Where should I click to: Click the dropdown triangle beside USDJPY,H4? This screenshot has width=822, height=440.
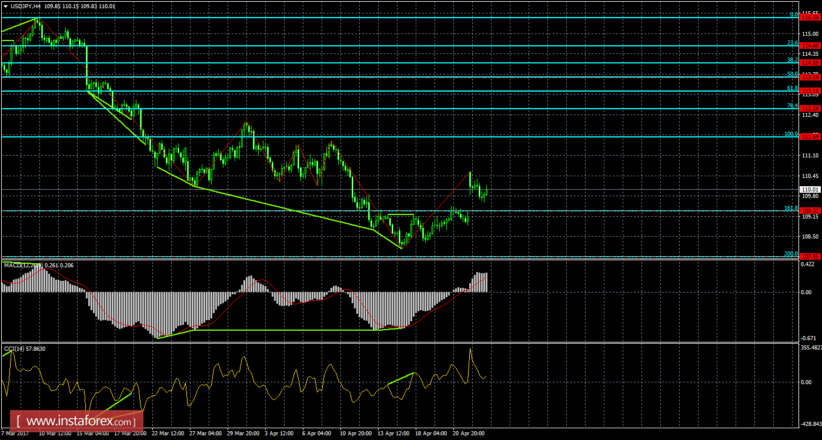click(5, 6)
